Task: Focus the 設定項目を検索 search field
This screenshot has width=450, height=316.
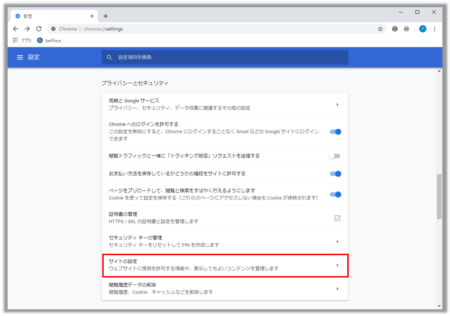Action: 225,57
